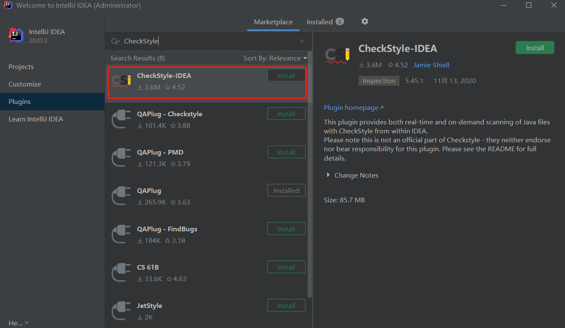Open the Sort By: Relevance dropdown
This screenshot has width=565, height=328.
click(275, 58)
